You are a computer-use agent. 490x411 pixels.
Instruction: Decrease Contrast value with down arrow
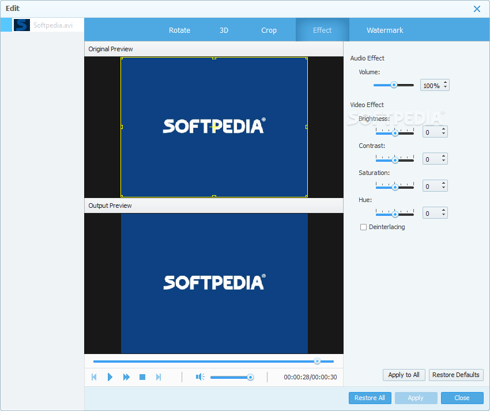(x=443, y=161)
